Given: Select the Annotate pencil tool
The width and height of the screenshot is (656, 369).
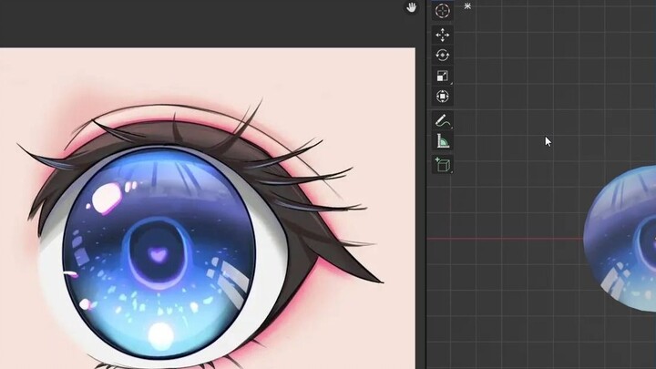Looking at the screenshot, I should [442, 120].
